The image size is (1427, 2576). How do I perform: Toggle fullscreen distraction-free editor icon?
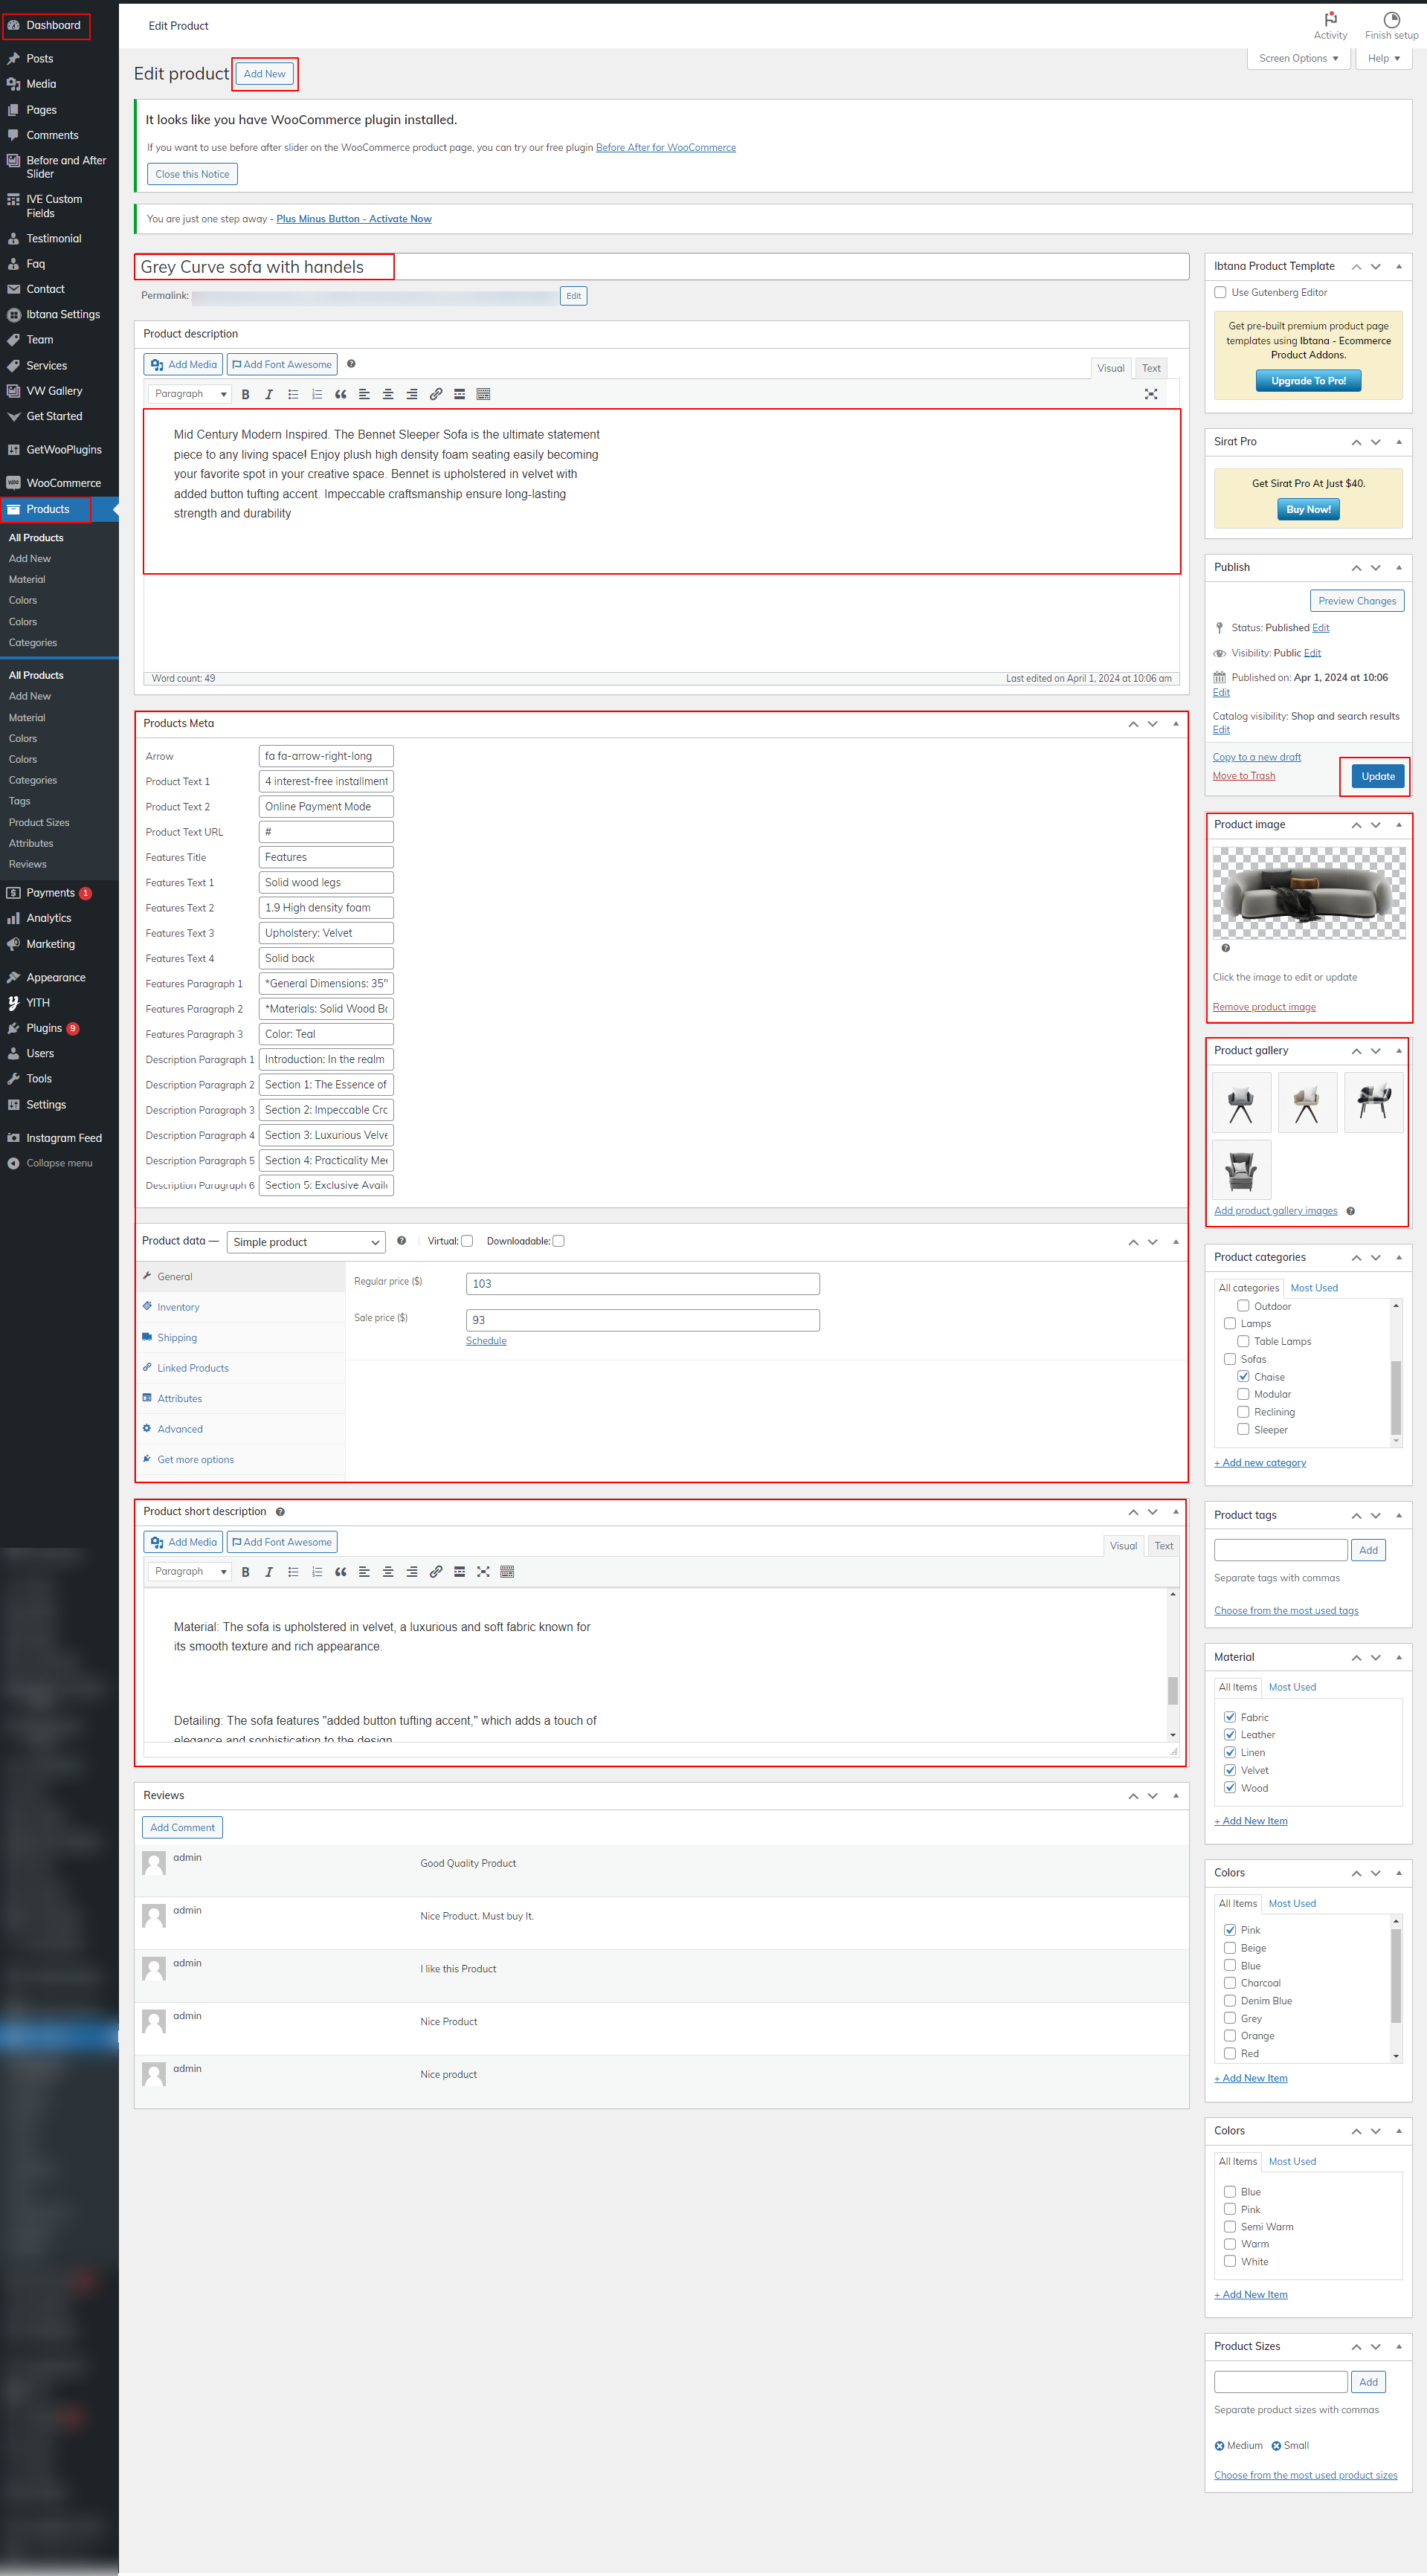[x=1150, y=394]
